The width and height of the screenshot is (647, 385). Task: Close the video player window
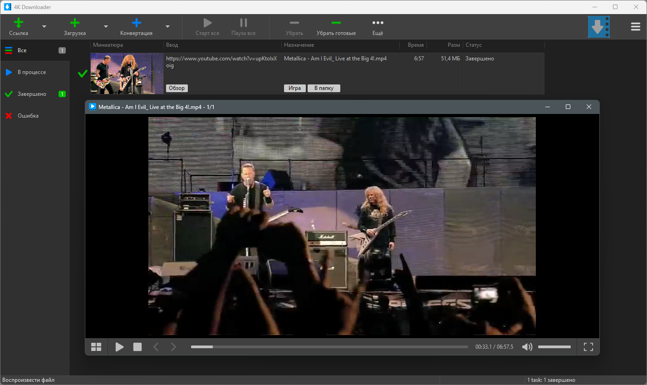tap(589, 107)
